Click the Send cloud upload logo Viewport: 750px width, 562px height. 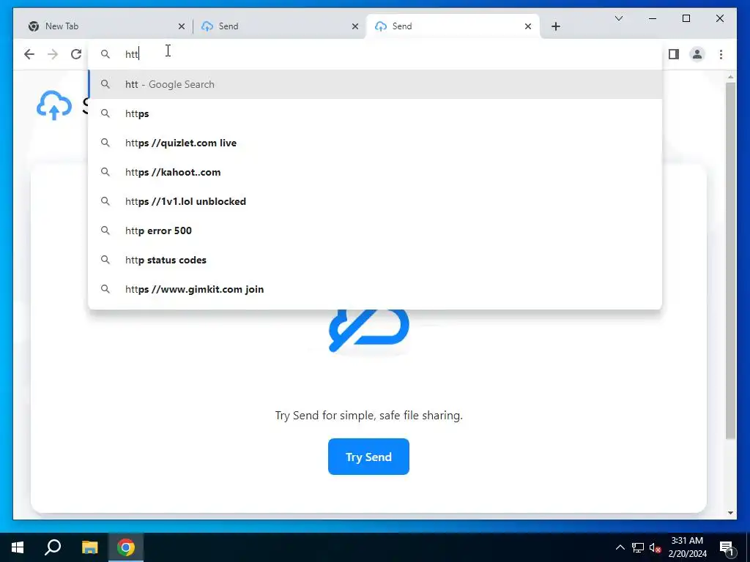[x=54, y=105]
